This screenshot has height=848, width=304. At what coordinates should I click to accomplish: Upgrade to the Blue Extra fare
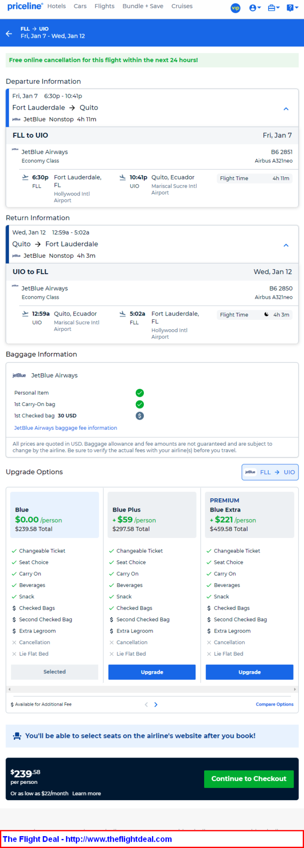point(250,672)
